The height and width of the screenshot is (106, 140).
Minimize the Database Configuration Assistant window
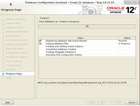click(x=127, y=3)
